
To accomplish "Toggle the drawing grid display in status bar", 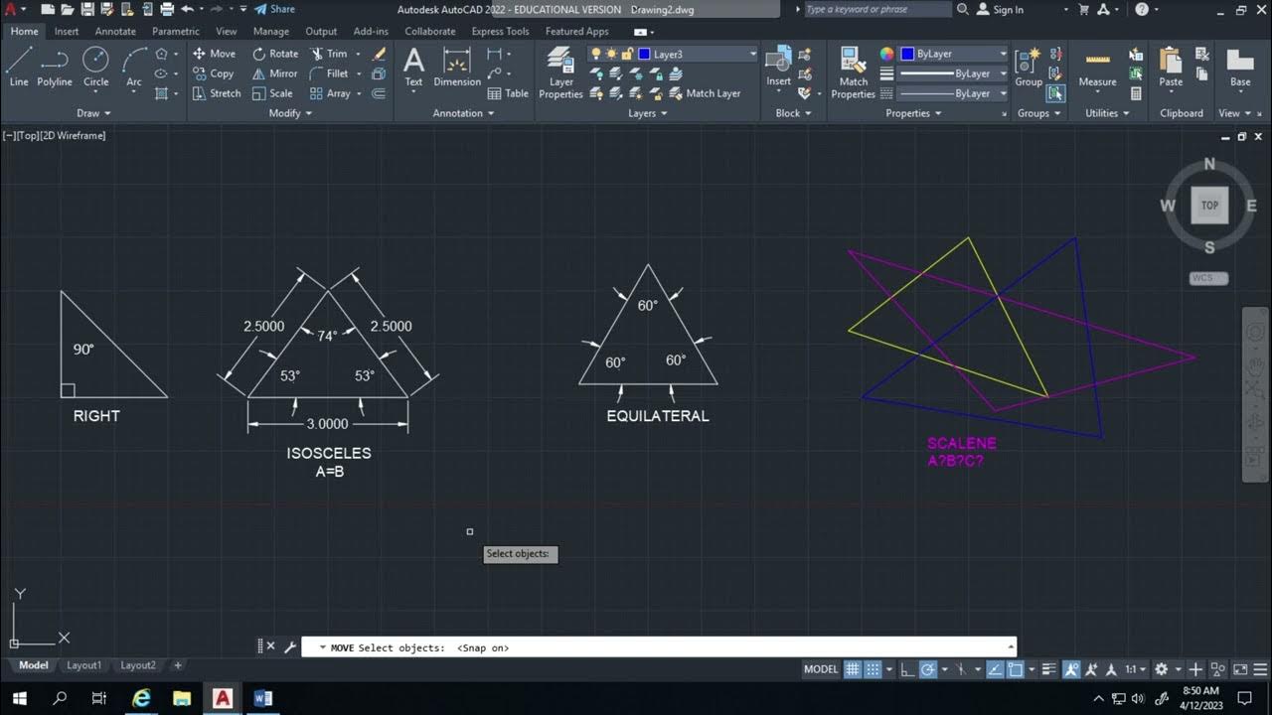I will pyautogui.click(x=853, y=669).
